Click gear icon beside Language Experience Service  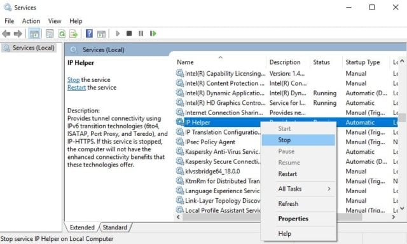tap(179, 191)
